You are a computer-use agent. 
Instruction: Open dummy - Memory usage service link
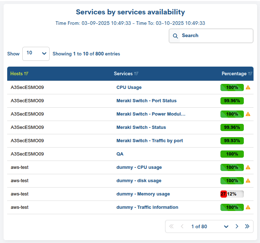143,194
